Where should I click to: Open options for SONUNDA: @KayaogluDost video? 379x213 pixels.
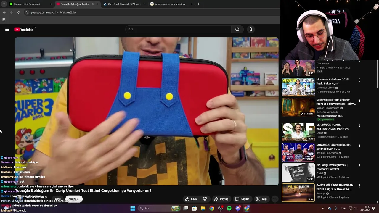[359, 145]
